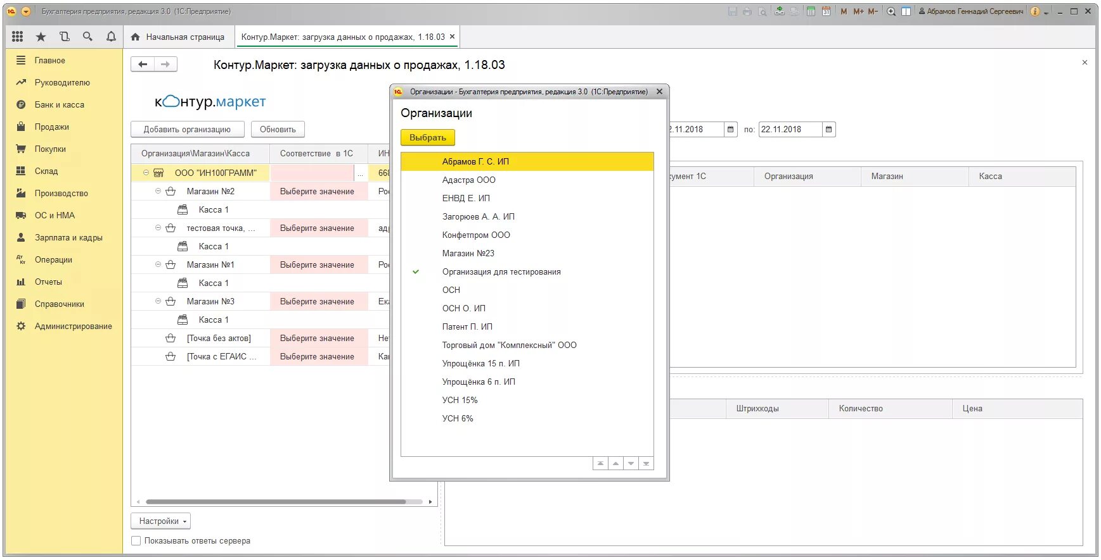Collapse the Магазин №2 node
The width and height of the screenshot is (1101, 560).
pyautogui.click(x=158, y=191)
